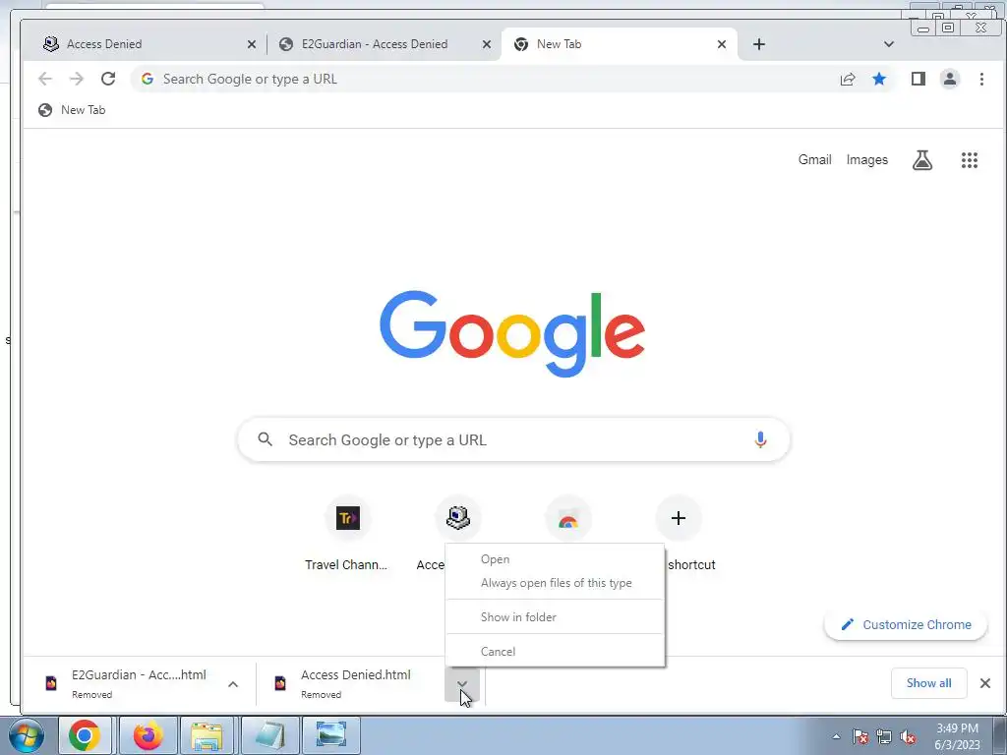Toggle the blue bookmark star

(879, 79)
